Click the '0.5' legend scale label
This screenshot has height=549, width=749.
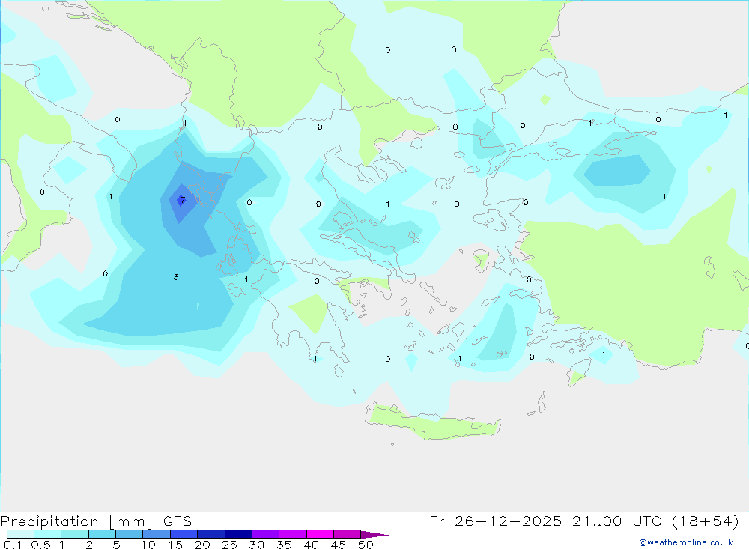pyautogui.click(x=40, y=545)
